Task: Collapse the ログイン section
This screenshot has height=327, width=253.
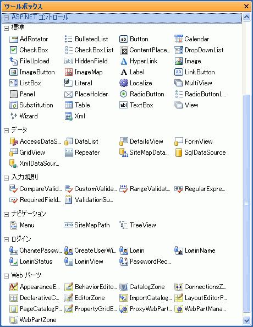Action: point(6,240)
